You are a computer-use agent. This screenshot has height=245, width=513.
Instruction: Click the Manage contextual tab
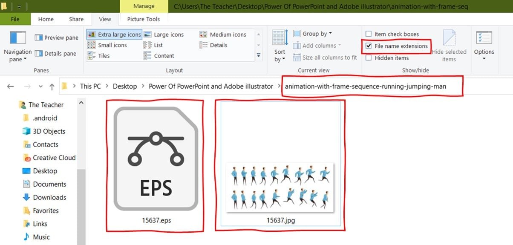(144, 6)
